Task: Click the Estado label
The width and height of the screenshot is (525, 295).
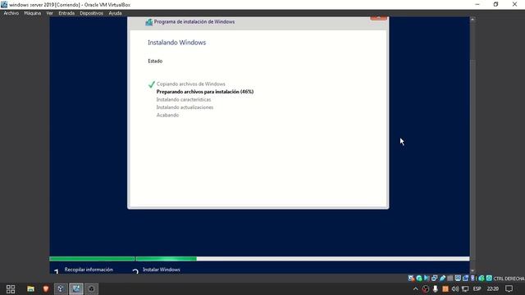Action: click(155, 61)
